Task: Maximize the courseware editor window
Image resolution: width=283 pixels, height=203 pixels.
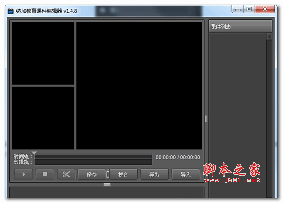Action: [249, 9]
